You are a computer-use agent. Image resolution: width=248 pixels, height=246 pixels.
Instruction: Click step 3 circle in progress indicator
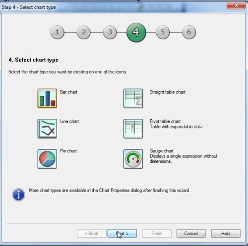click(x=110, y=32)
